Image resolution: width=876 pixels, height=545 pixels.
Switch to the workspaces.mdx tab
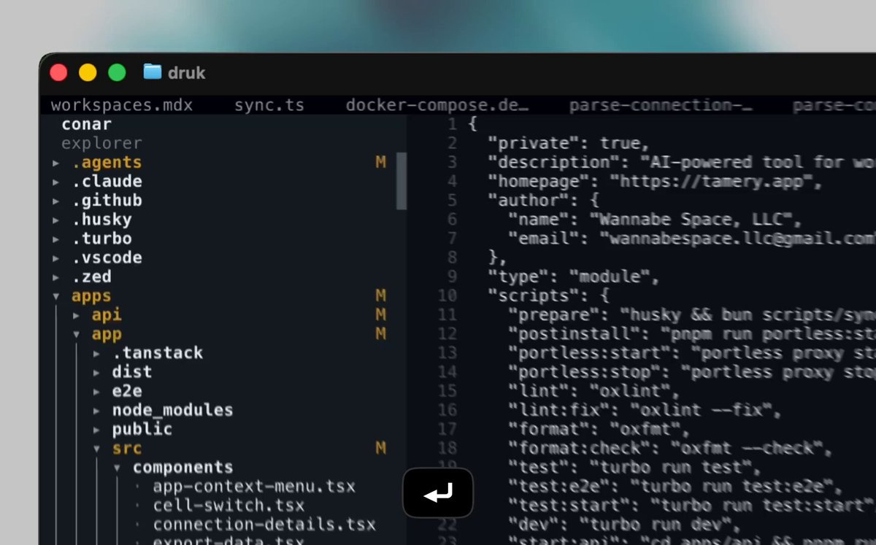click(122, 105)
